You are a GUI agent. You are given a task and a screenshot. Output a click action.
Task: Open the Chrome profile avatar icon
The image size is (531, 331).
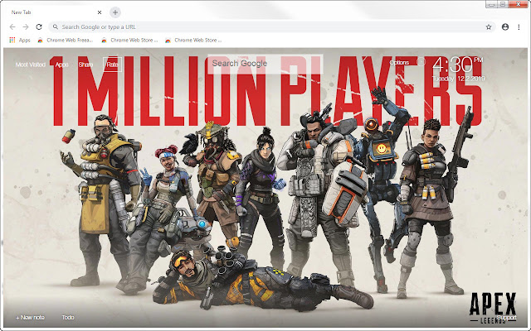(505, 27)
